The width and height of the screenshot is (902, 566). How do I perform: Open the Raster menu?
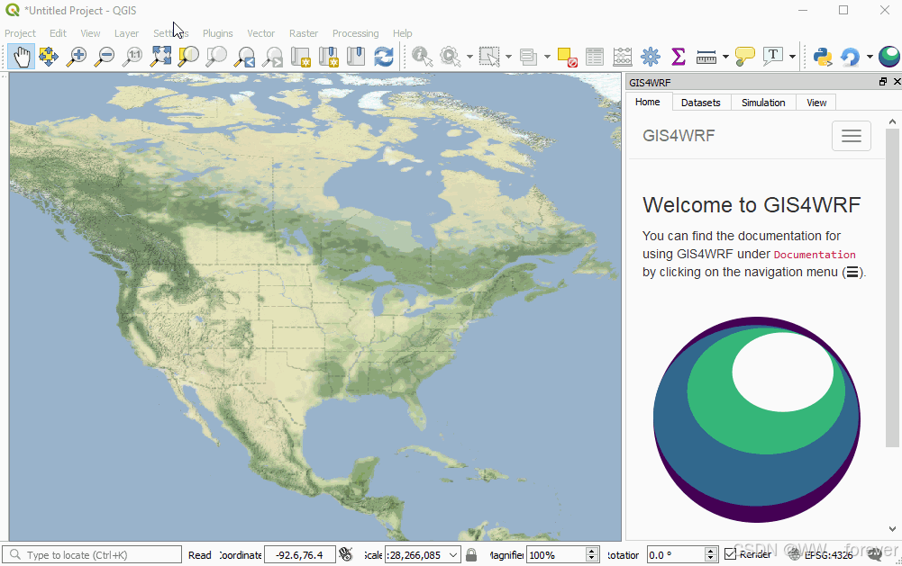304,33
